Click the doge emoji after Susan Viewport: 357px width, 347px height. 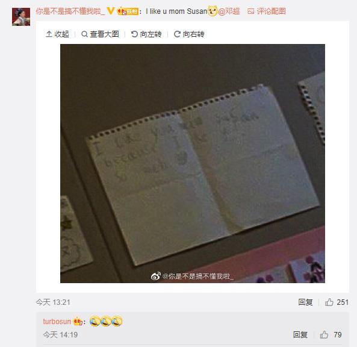click(x=212, y=11)
